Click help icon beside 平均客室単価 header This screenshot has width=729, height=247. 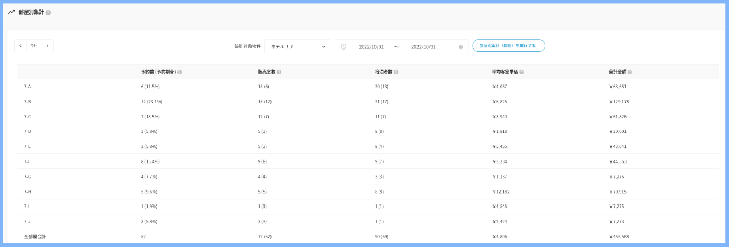522,72
